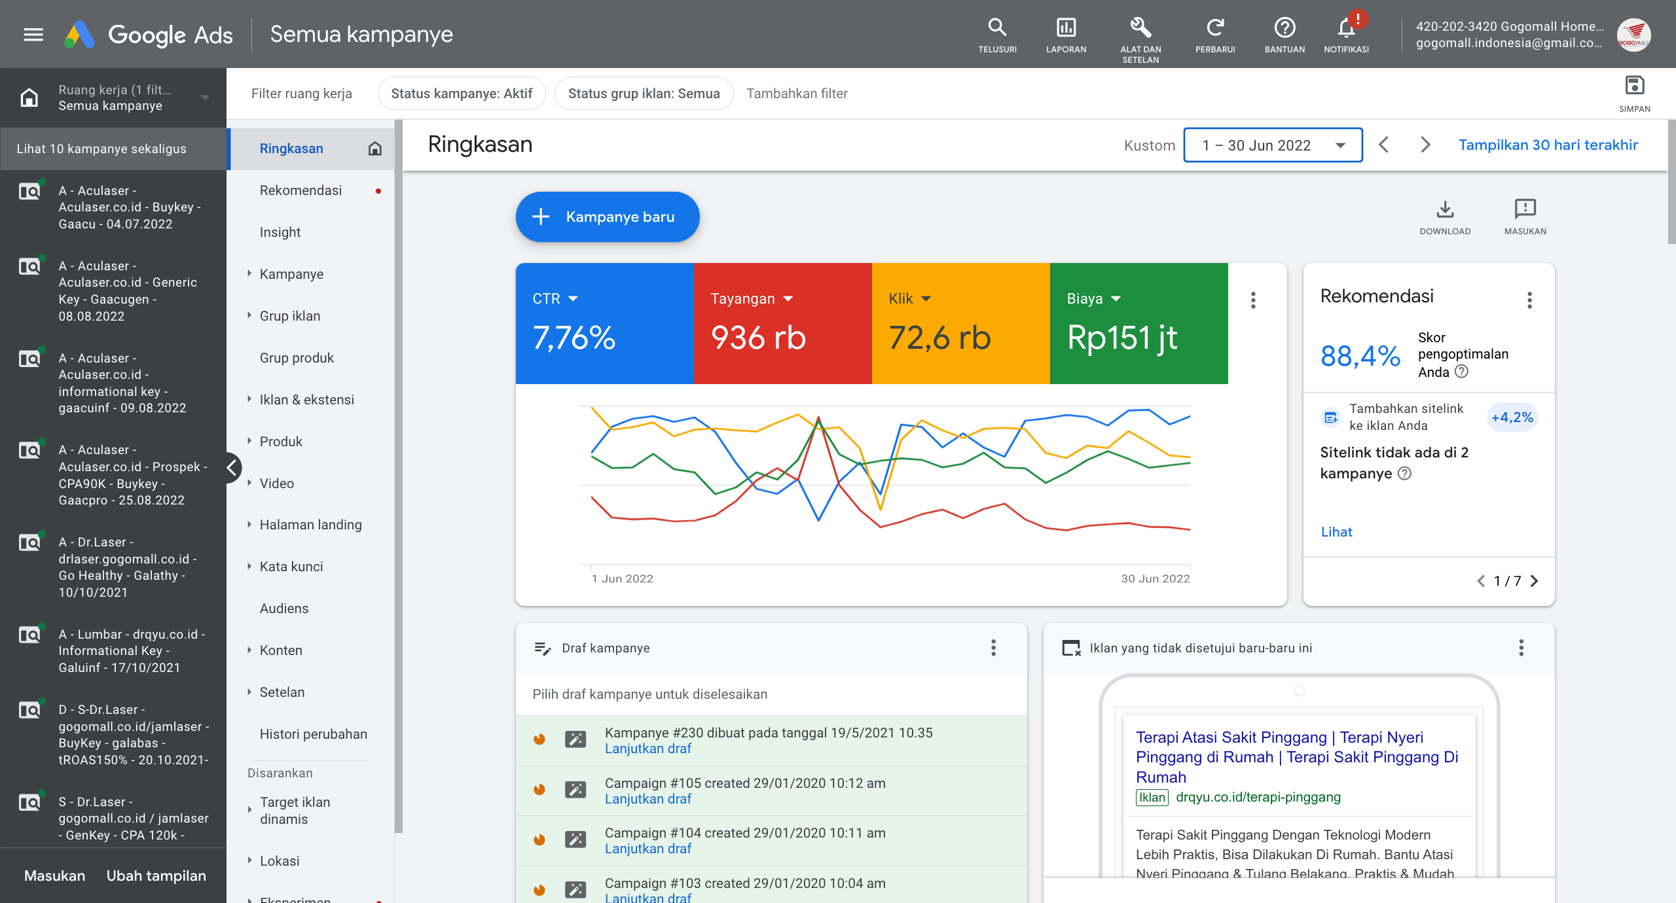
Task: Open the Draf kampanye three-dot menu
Action: tap(993, 648)
